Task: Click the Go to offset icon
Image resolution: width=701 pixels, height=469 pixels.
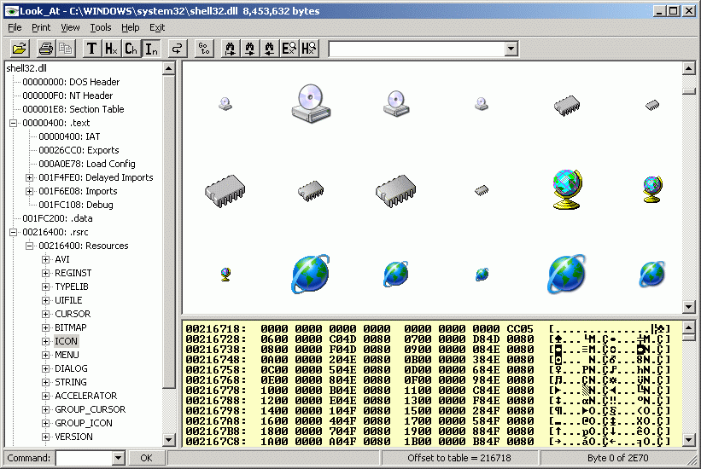Action: point(205,49)
